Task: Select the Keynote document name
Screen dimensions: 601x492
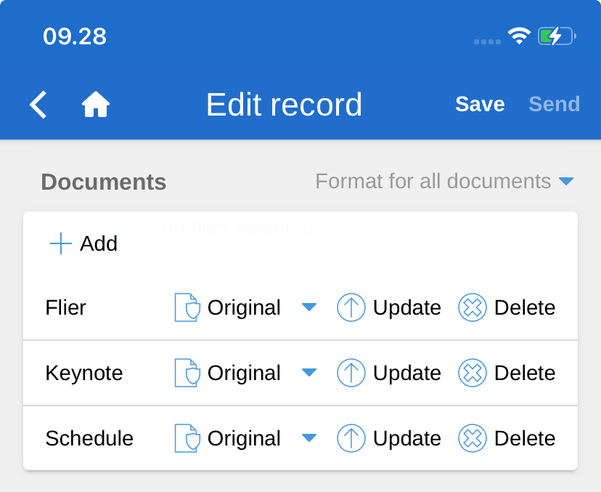Action: point(84,373)
